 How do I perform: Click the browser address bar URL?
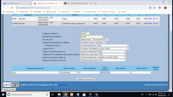[x=34, y=8]
